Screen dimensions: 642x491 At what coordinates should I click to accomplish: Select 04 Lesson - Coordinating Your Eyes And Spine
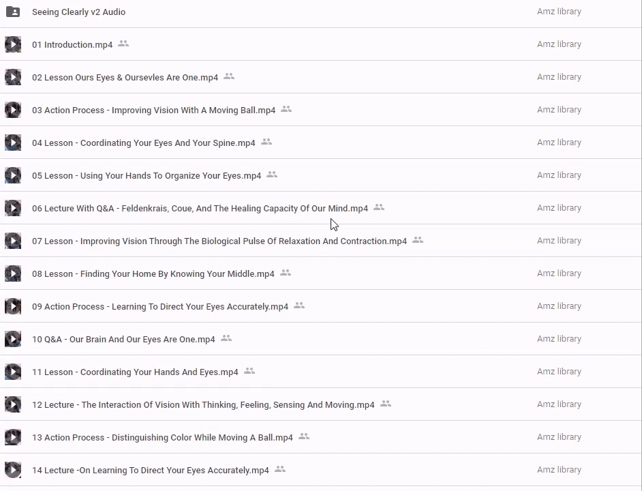pos(143,143)
